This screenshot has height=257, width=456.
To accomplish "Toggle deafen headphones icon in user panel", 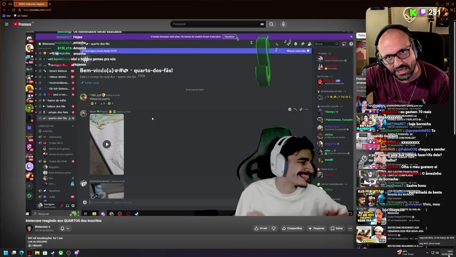I will (67, 206).
